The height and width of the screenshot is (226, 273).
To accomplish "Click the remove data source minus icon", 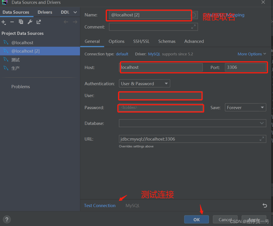I will click(x=12, y=22).
